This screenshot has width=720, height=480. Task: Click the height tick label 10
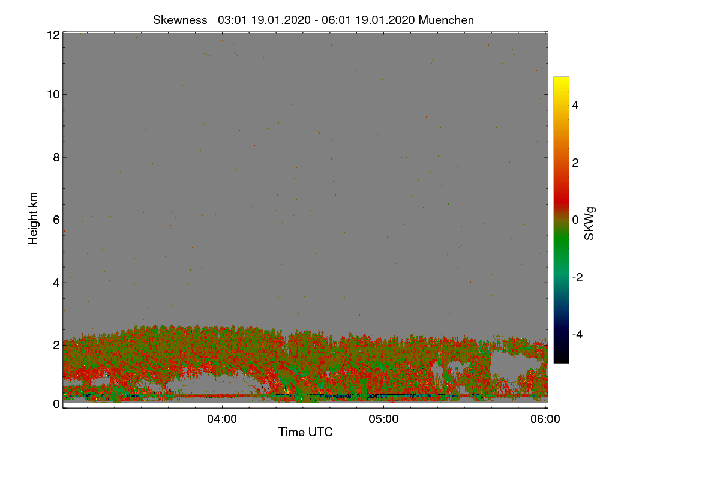pyautogui.click(x=53, y=94)
